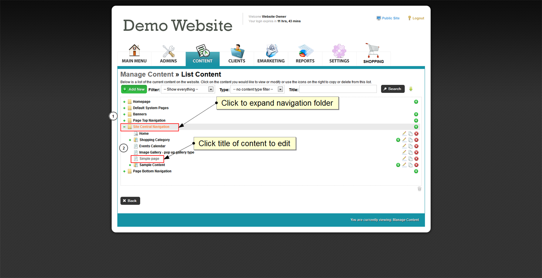The image size is (542, 278).
Task: Click green download arrow next to Search
Action: pyautogui.click(x=411, y=89)
